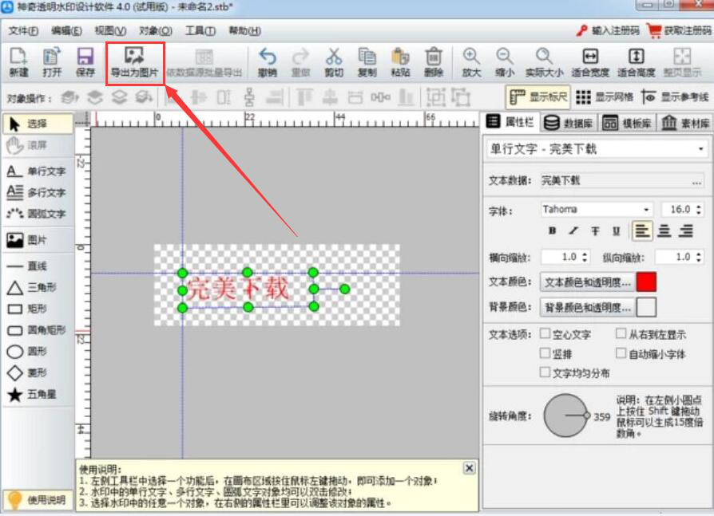Toggle 显示标尺 show ruler

click(537, 97)
